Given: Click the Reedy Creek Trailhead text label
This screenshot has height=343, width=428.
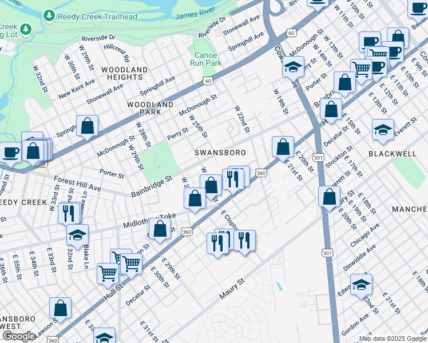Looking at the screenshot, I should click(97, 17).
